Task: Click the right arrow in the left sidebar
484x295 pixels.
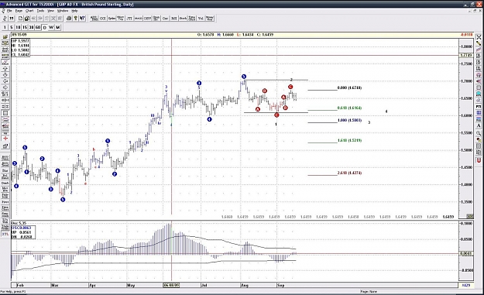Action: pyautogui.click(x=5, y=87)
